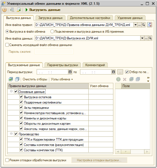This screenshot has width=157, height=168.
Task: Open the rules file with magnifier icon
Action: point(144,25)
